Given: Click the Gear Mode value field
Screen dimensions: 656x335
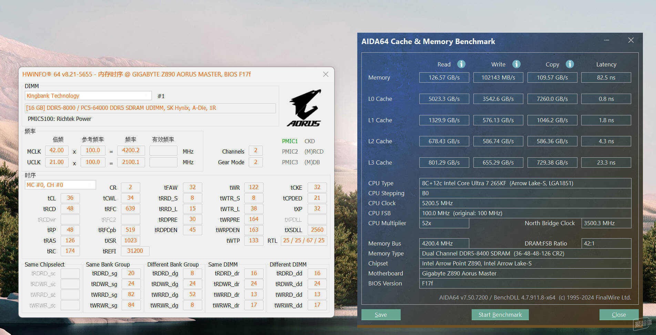Looking at the screenshot, I should pyautogui.click(x=256, y=162).
